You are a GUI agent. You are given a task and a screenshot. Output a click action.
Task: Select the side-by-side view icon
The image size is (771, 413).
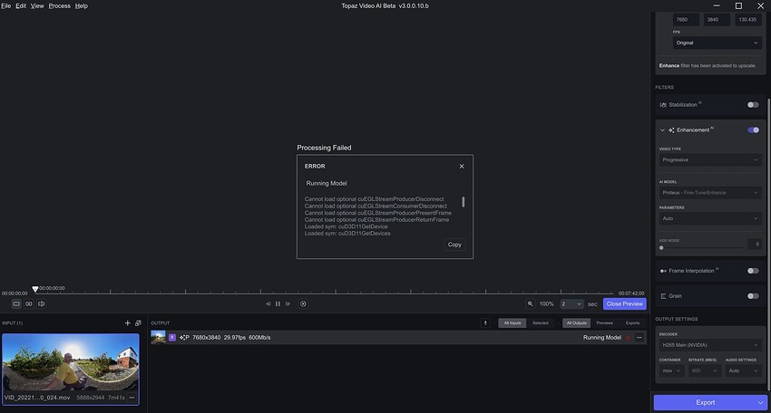click(29, 304)
